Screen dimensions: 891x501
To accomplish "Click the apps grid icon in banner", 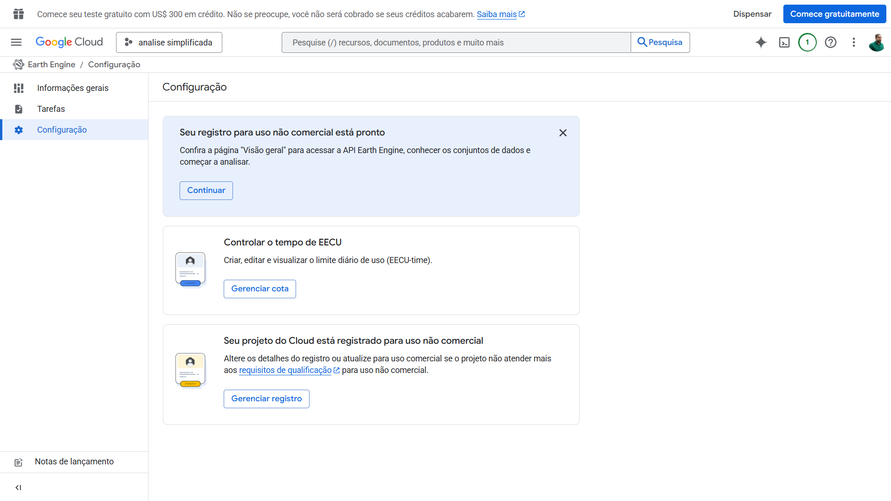I will [19, 14].
